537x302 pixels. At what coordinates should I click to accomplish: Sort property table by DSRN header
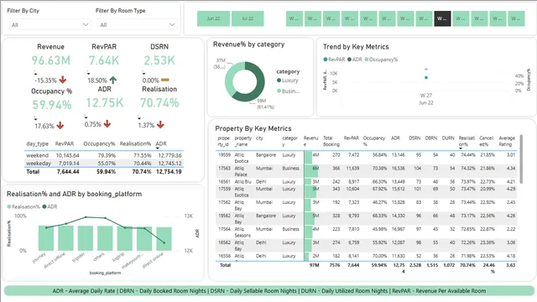[x=414, y=138]
